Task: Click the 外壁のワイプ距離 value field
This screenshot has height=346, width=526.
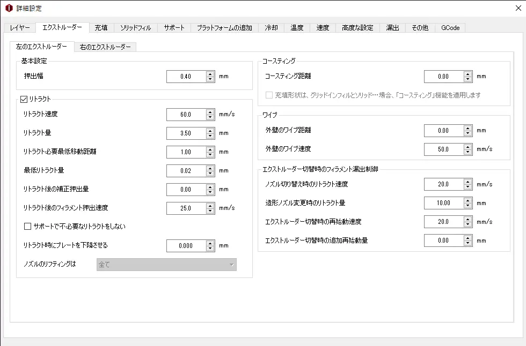Action: tap(443, 130)
